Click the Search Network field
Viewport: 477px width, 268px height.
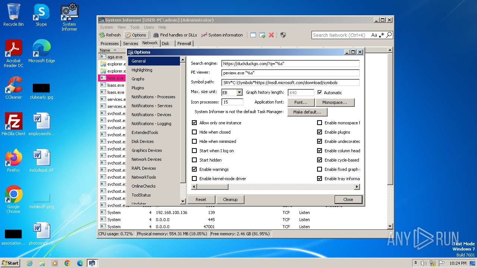pos(341,35)
